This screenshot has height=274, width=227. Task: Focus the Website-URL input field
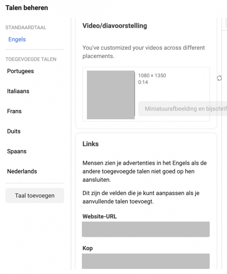pyautogui.click(x=146, y=229)
